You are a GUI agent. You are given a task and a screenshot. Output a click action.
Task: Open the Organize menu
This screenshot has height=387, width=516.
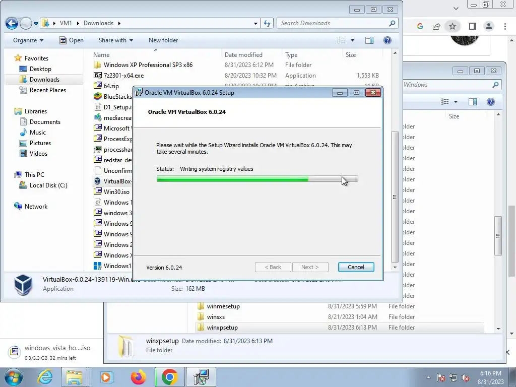tap(28, 40)
